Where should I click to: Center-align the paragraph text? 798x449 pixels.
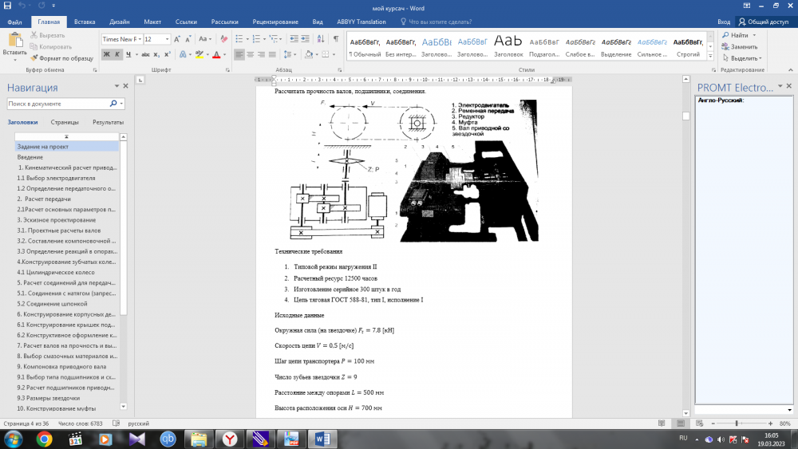[251, 54]
